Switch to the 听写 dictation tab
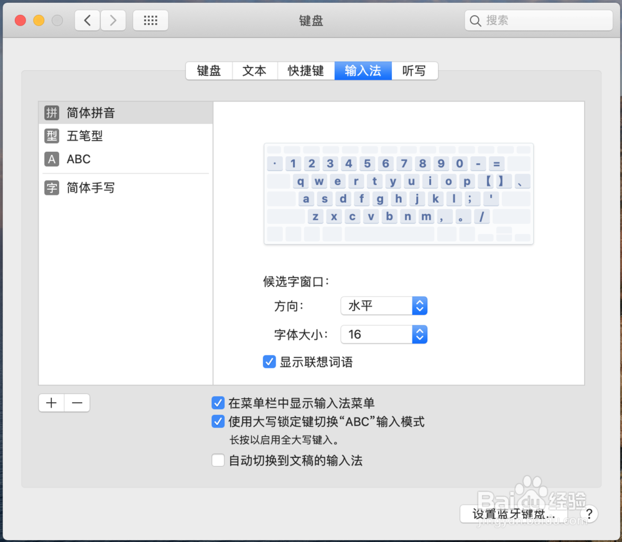The width and height of the screenshot is (622, 542). pos(414,70)
